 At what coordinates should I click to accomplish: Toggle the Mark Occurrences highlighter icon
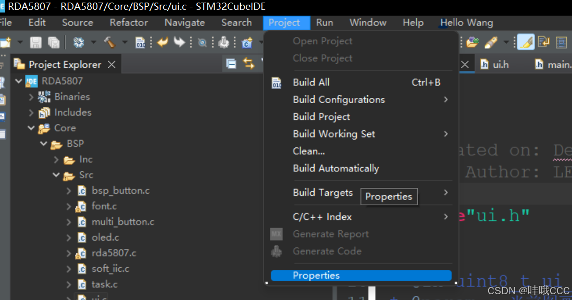coord(526,42)
